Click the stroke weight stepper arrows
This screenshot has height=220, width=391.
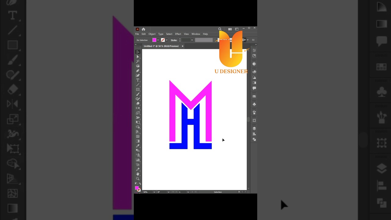tap(180, 40)
